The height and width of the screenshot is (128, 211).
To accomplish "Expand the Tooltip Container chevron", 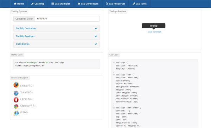I will click(96, 28).
